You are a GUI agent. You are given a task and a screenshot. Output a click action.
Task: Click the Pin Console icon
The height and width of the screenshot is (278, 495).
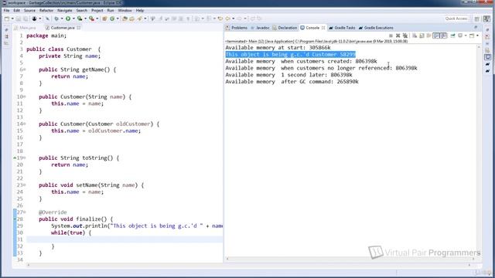(452, 36)
